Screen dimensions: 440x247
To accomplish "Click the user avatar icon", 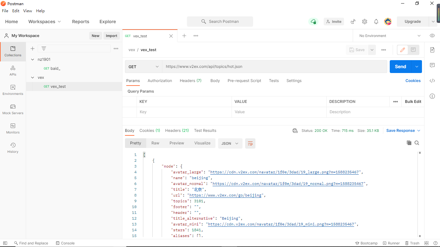I will [x=388, y=22].
